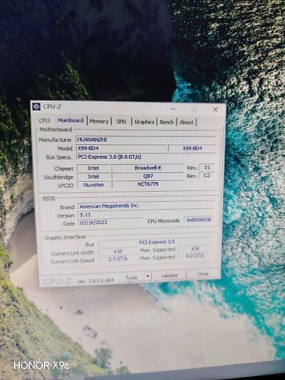Open the Memory tab
Viewport: 285px width, 380px height.
point(99,121)
